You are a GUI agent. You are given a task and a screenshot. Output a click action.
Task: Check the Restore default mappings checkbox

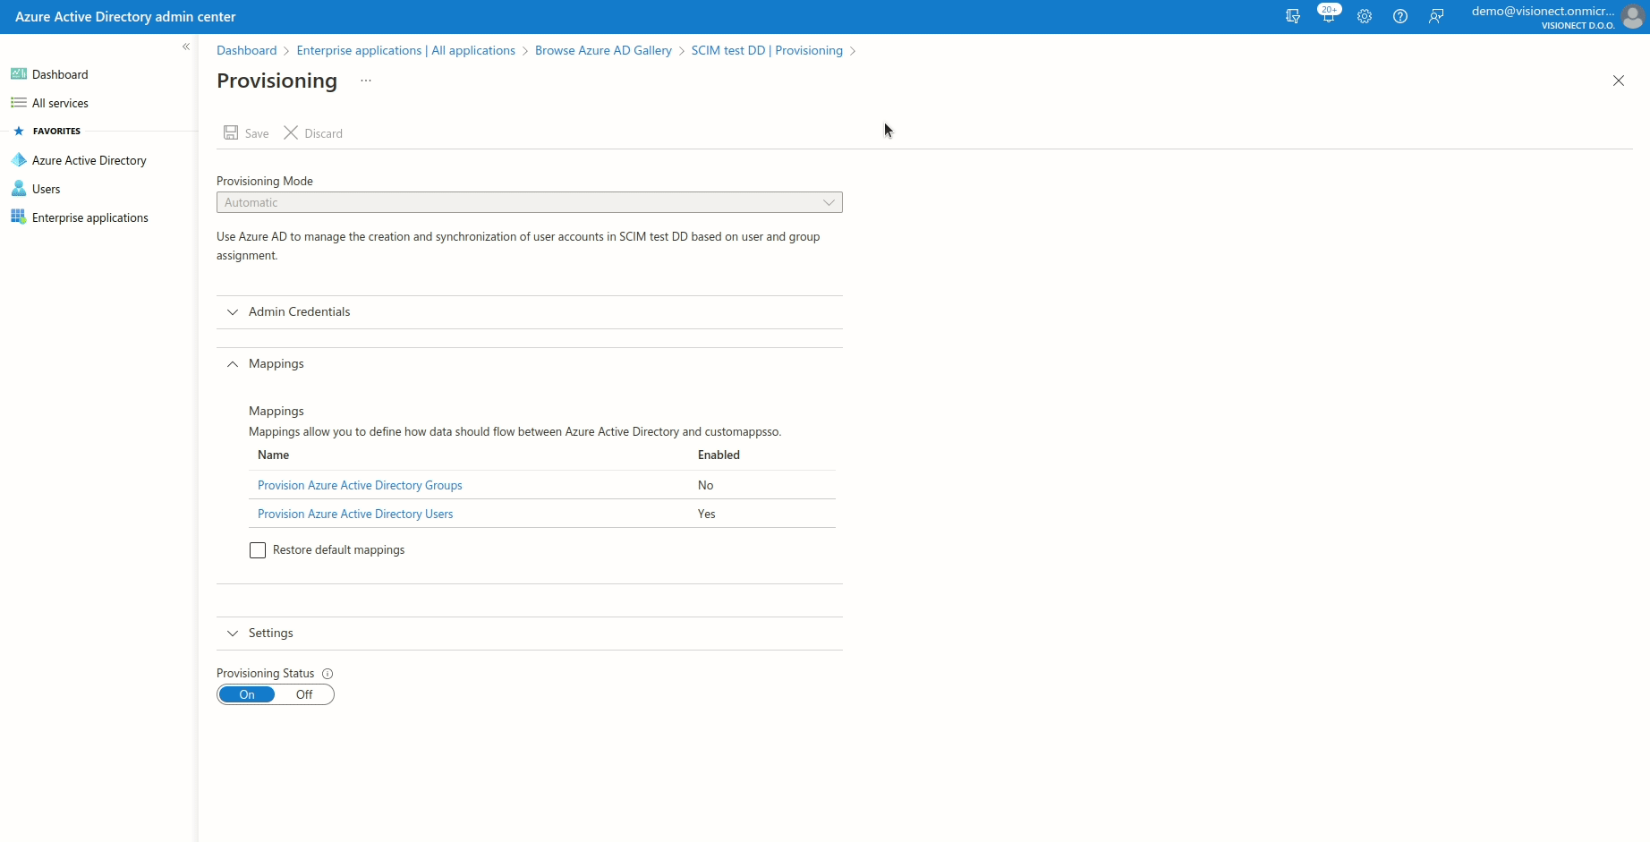[x=258, y=550]
